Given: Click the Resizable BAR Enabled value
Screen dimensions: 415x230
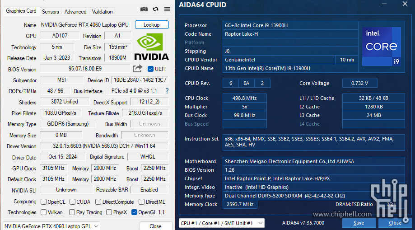Looking at the screenshot, I should (149, 190).
